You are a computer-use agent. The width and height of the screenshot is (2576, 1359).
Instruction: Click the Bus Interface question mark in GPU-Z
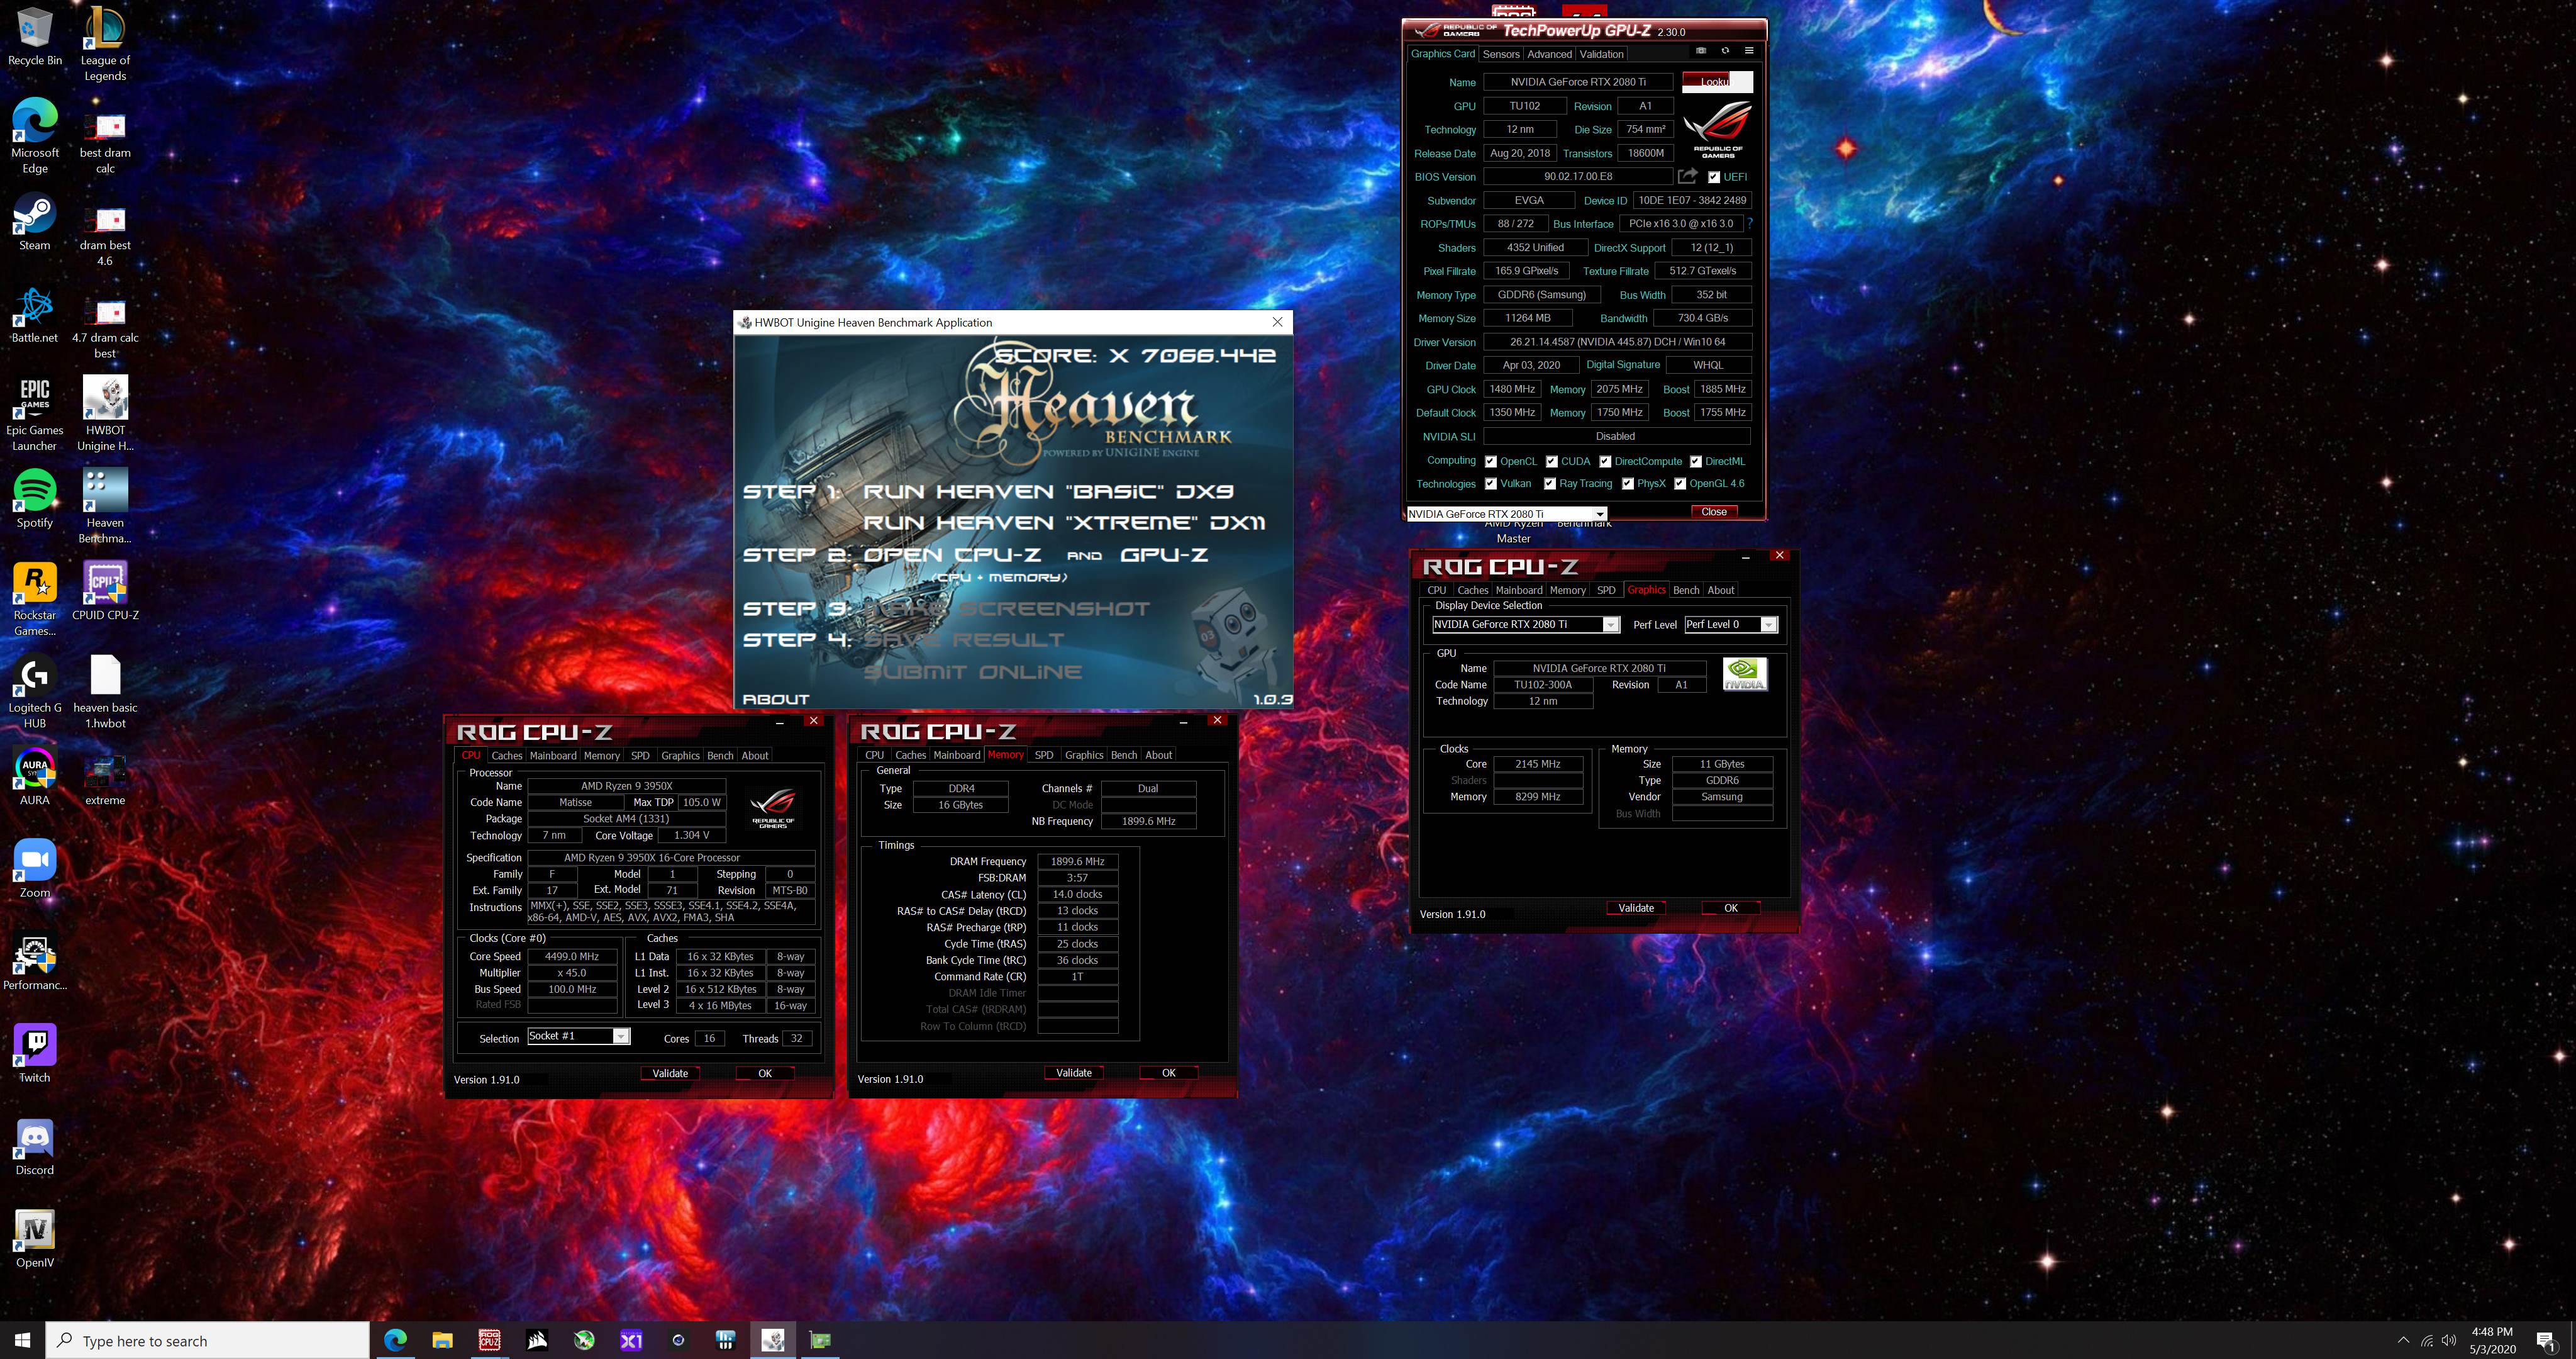pos(1750,223)
